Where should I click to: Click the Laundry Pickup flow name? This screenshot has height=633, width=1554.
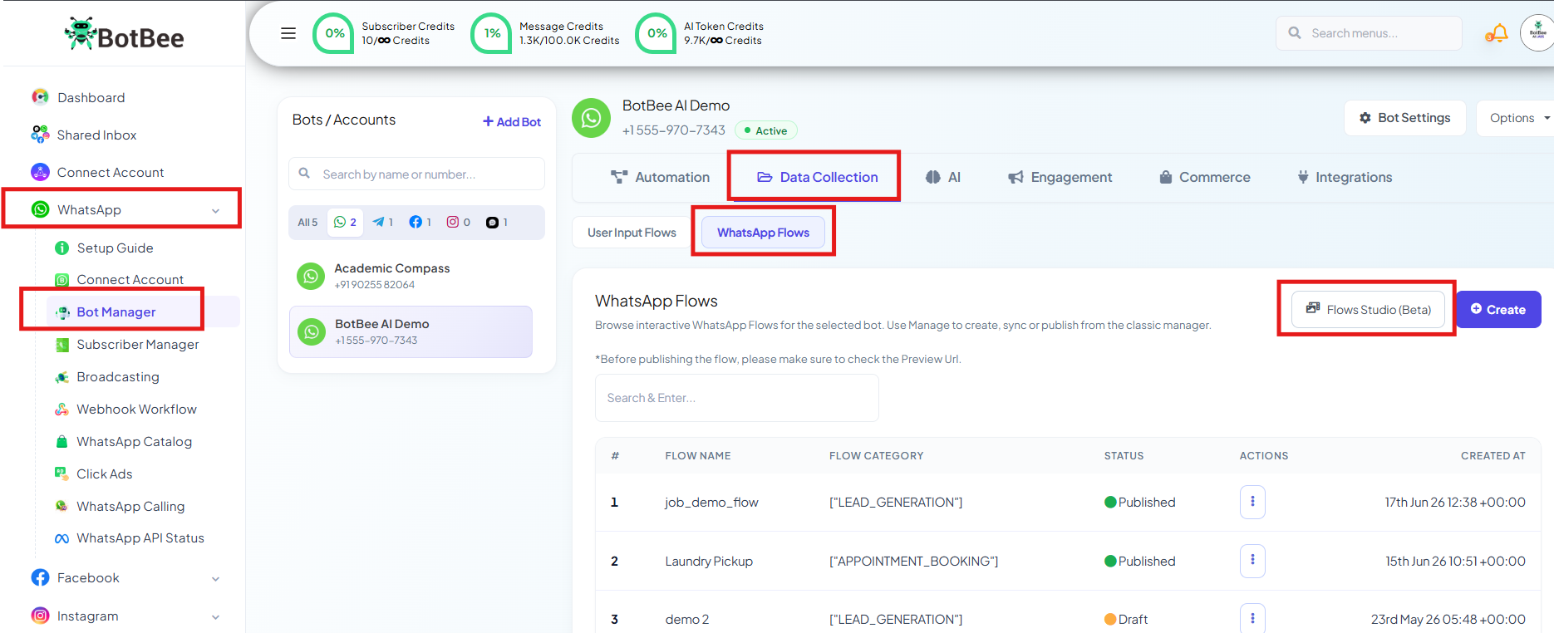(709, 562)
